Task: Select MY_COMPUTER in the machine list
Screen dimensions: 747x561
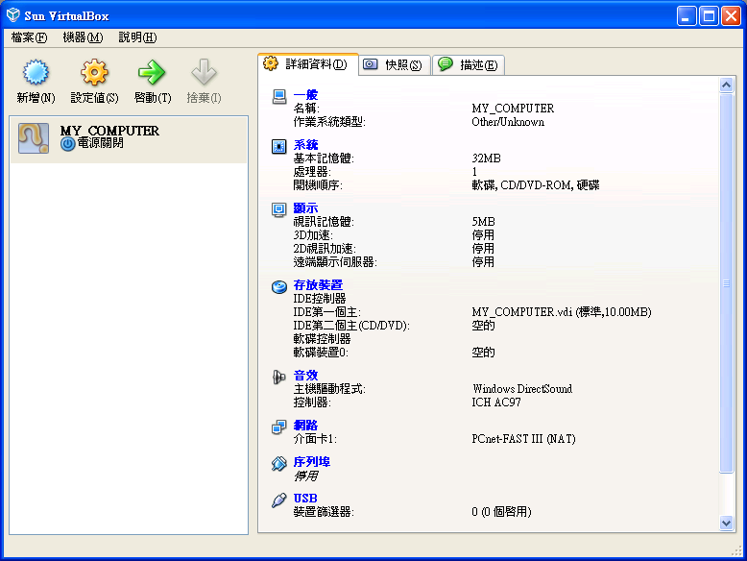Action: [x=129, y=139]
